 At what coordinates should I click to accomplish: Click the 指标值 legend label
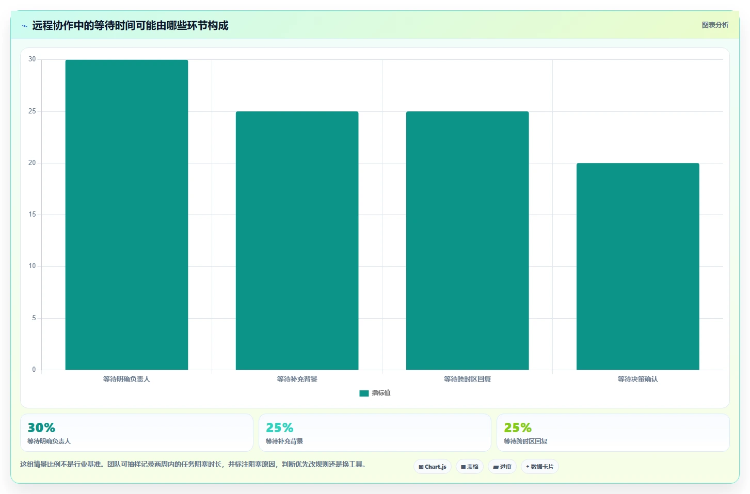click(x=381, y=393)
